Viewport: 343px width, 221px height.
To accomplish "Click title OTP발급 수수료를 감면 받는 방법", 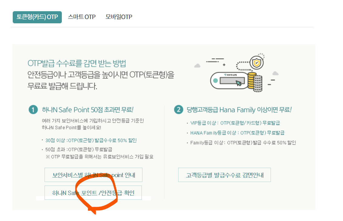I will [77, 63].
